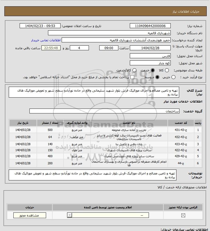Click service name ساخت پروژه های تاسیسات شهری
210x231 pixels.
point(129,150)
